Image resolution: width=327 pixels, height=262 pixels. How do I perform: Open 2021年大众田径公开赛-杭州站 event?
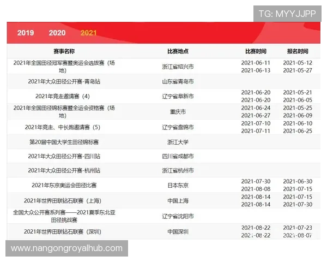64,170
